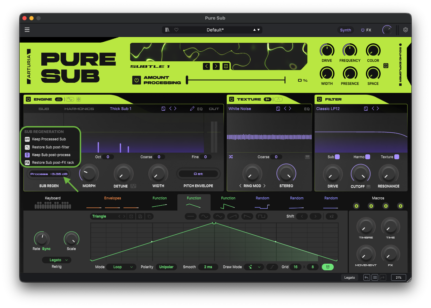
Task: Click the waveform icon beside the Detune label
Action: tap(133, 186)
